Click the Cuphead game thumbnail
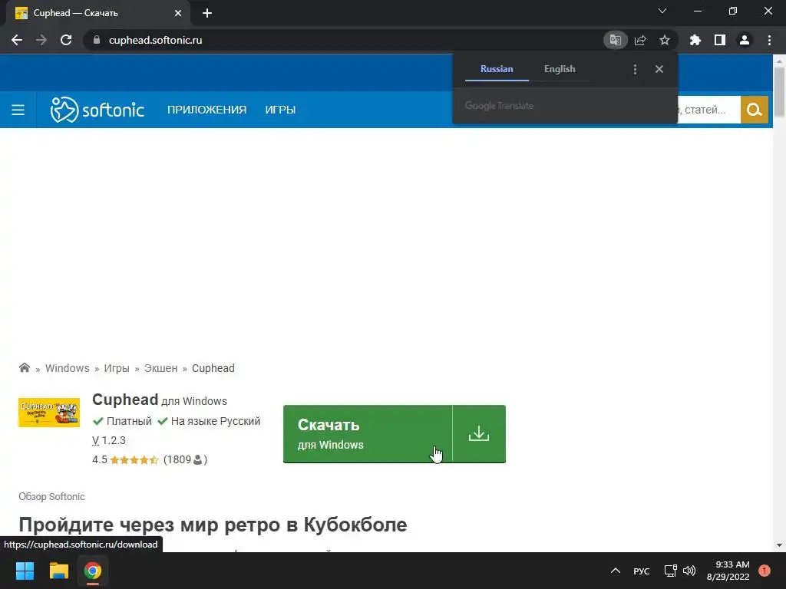This screenshot has height=589, width=786. pos(49,413)
